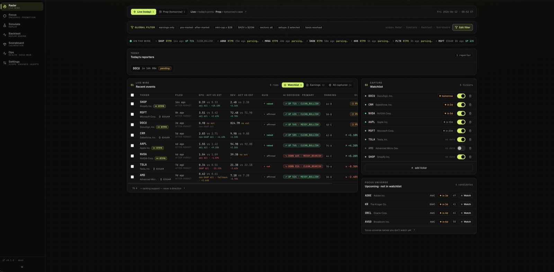Screen dimensions: 554x272
Task: Open Backtest replay engine sidebar item
Action: [x=23, y=35]
